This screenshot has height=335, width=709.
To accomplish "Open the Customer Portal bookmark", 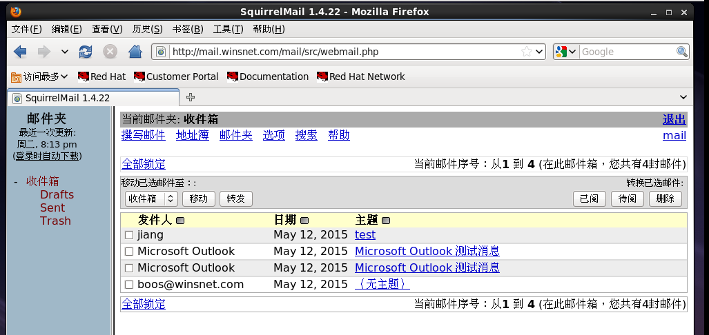I will (176, 77).
